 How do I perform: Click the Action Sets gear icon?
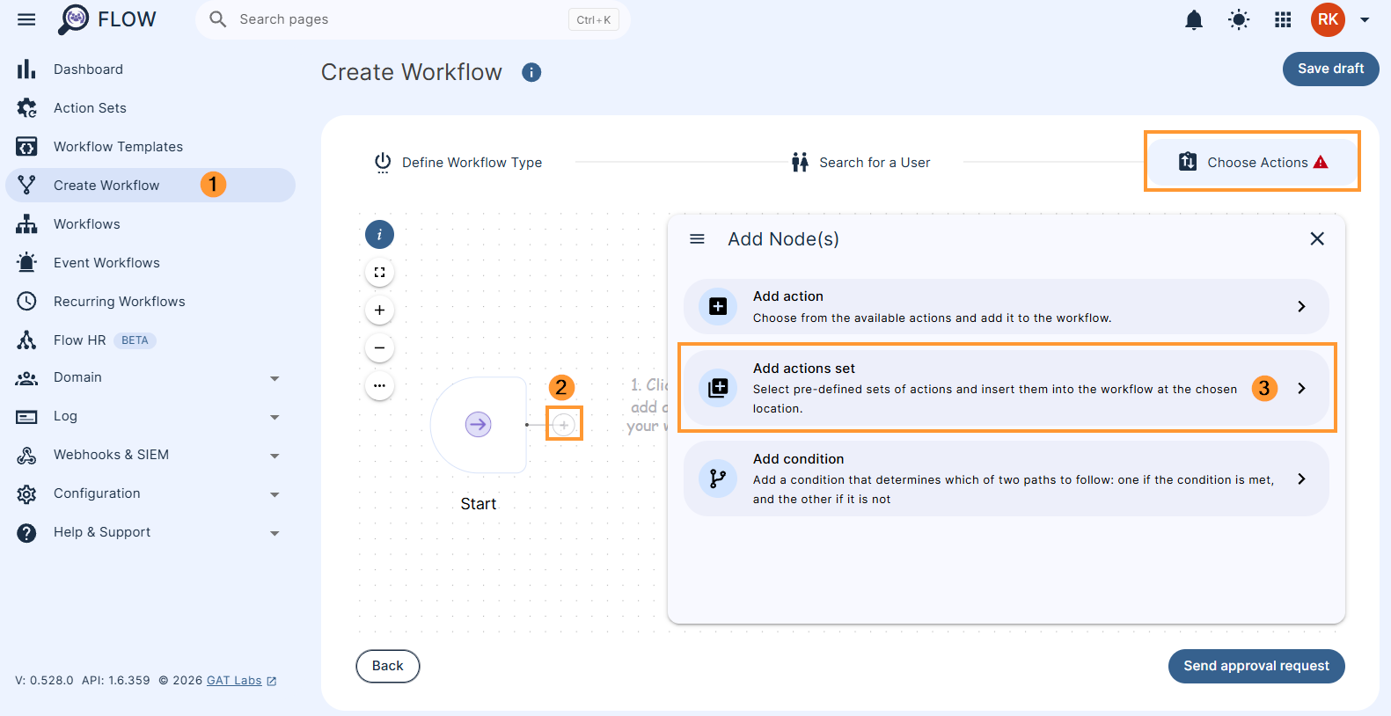pos(26,107)
